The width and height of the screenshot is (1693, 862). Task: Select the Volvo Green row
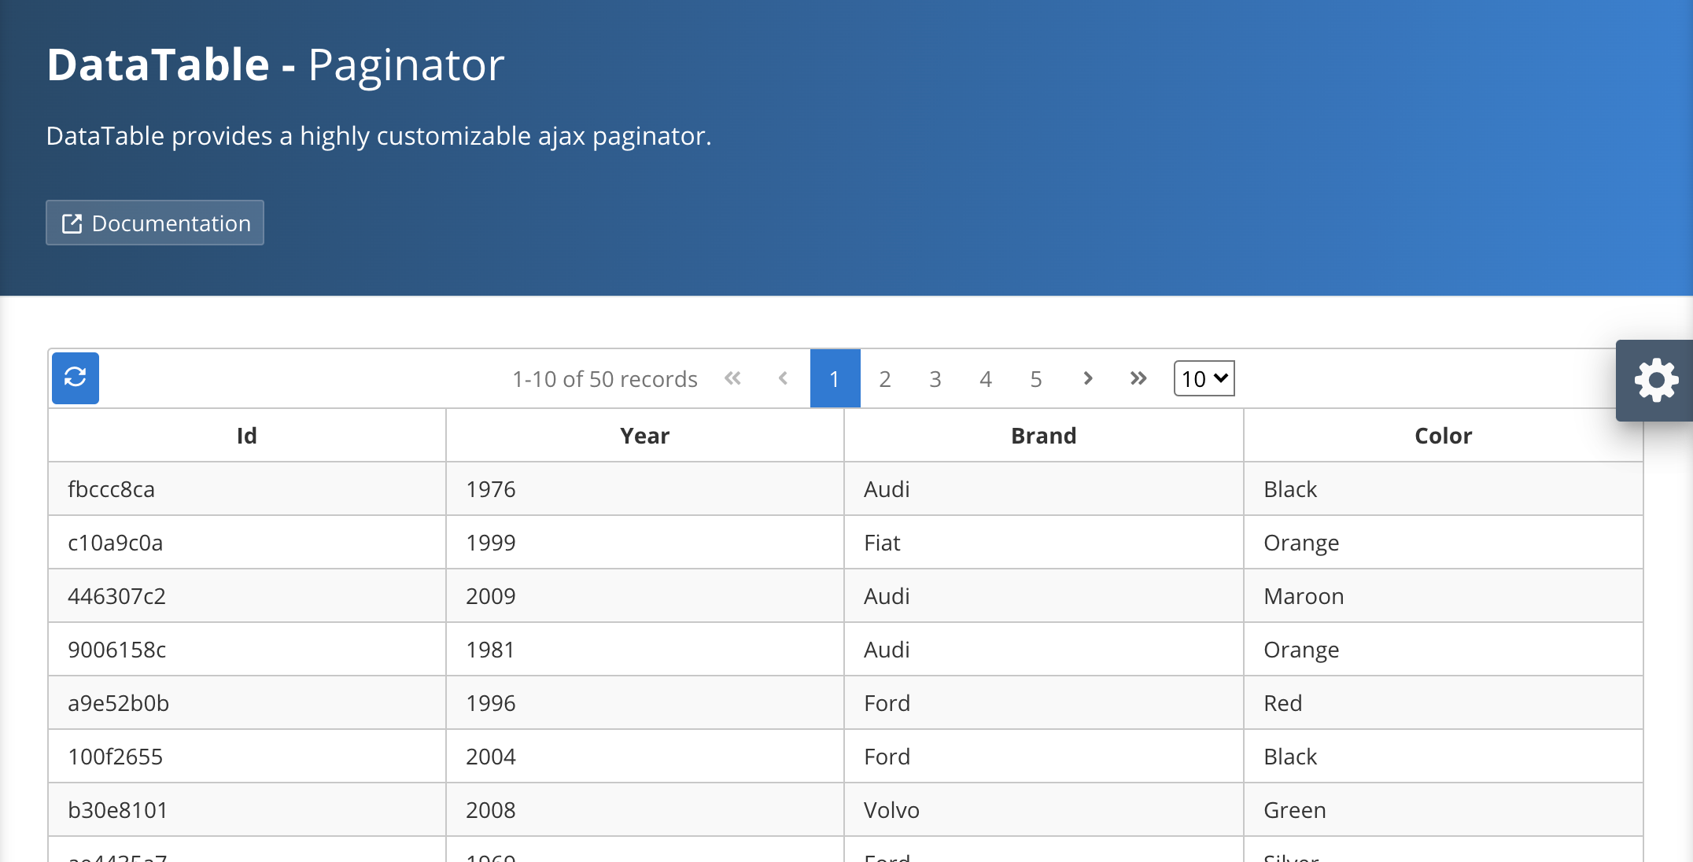click(x=846, y=810)
